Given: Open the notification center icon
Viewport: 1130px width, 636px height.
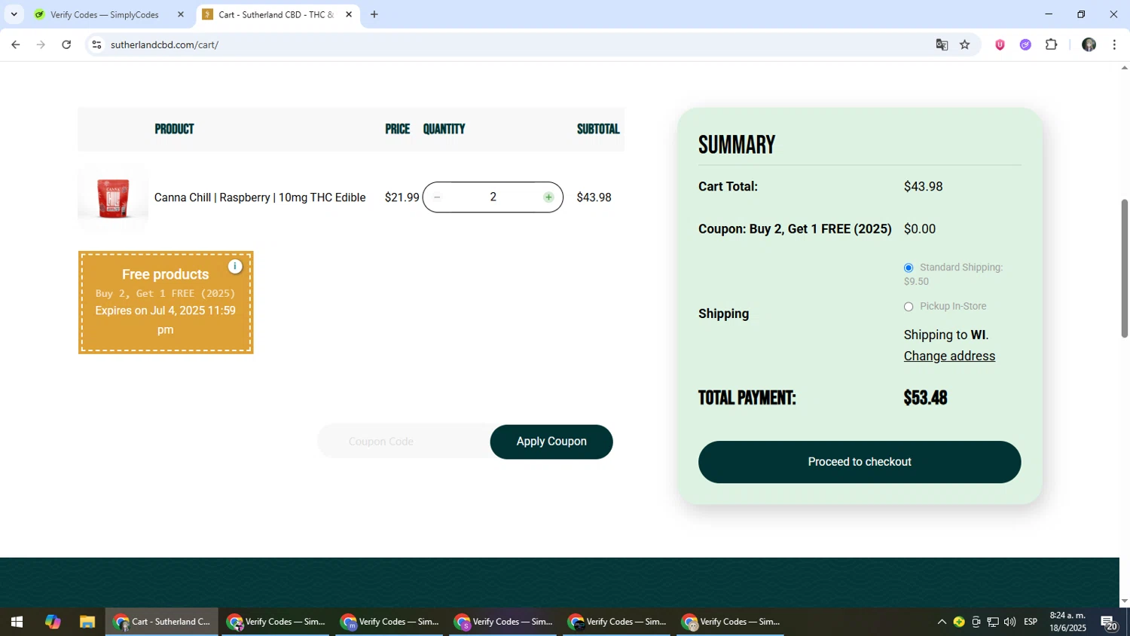Looking at the screenshot, I should click(1109, 622).
